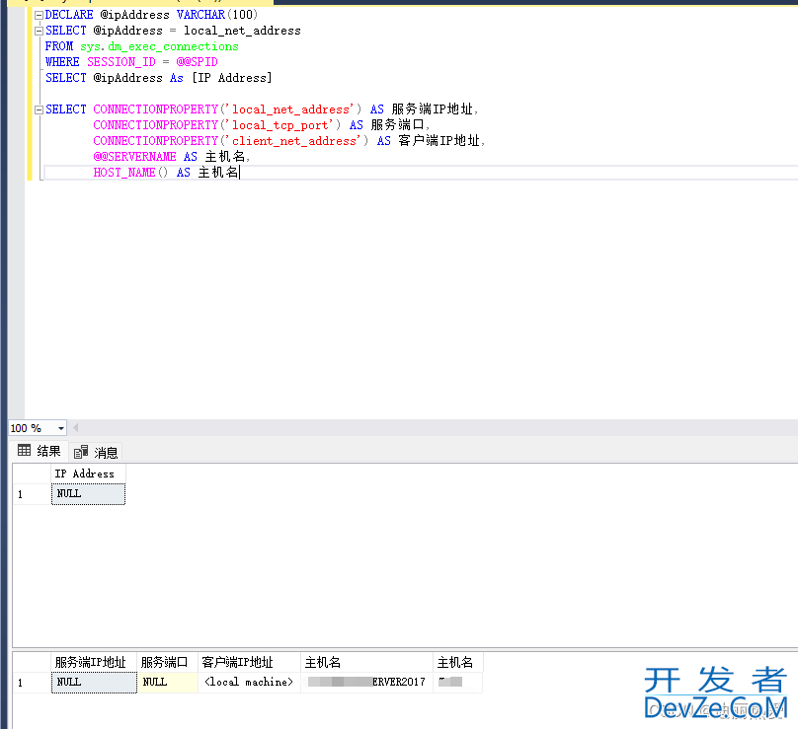Click the 服务端IP地址 column header
Viewport: 798px width, 729px height.
tap(94, 662)
